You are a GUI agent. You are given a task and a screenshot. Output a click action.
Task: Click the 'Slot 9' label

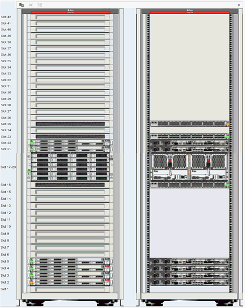(5, 234)
